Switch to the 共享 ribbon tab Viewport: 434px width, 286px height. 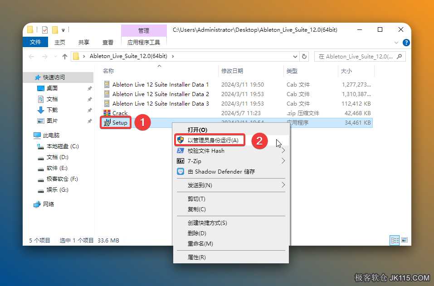[83, 42]
